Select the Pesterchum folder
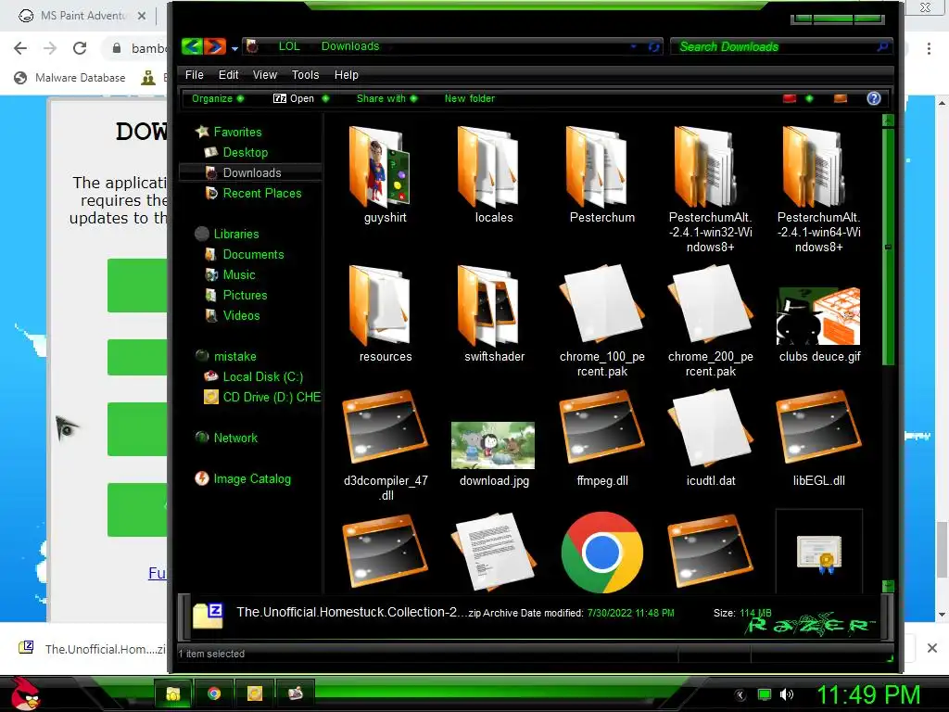The height and width of the screenshot is (712, 949). pos(601,173)
